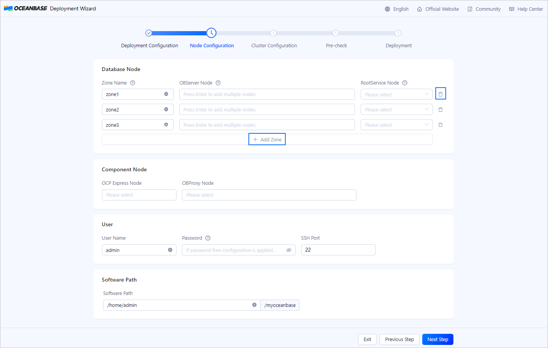The image size is (548, 348).
Task: Open RootService Node dropdown for zone2
Action: 396,109
